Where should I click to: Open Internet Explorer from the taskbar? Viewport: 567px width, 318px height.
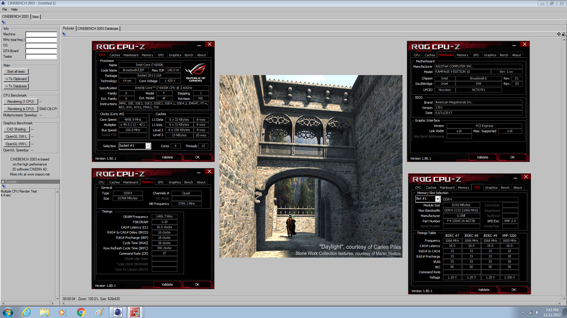pyautogui.click(x=27, y=312)
